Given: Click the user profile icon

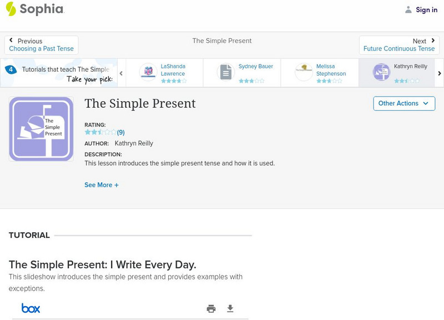Looking at the screenshot, I should point(408,9).
